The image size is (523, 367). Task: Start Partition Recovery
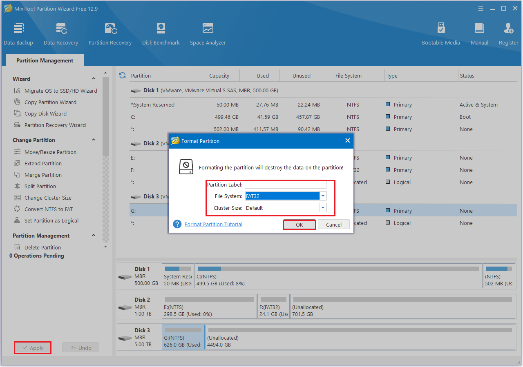110,33
